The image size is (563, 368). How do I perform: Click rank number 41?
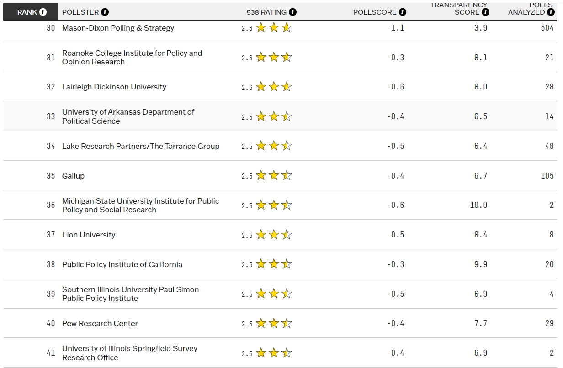point(51,353)
